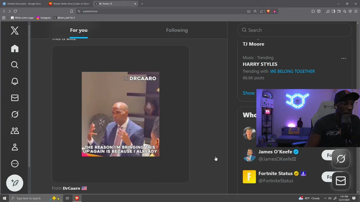Open the Windows notification center
Image resolution: width=360 pixels, height=202 pixels.
coord(354,198)
